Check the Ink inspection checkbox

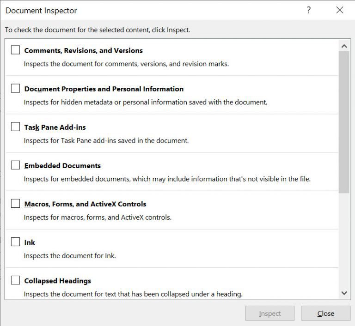[15, 242]
